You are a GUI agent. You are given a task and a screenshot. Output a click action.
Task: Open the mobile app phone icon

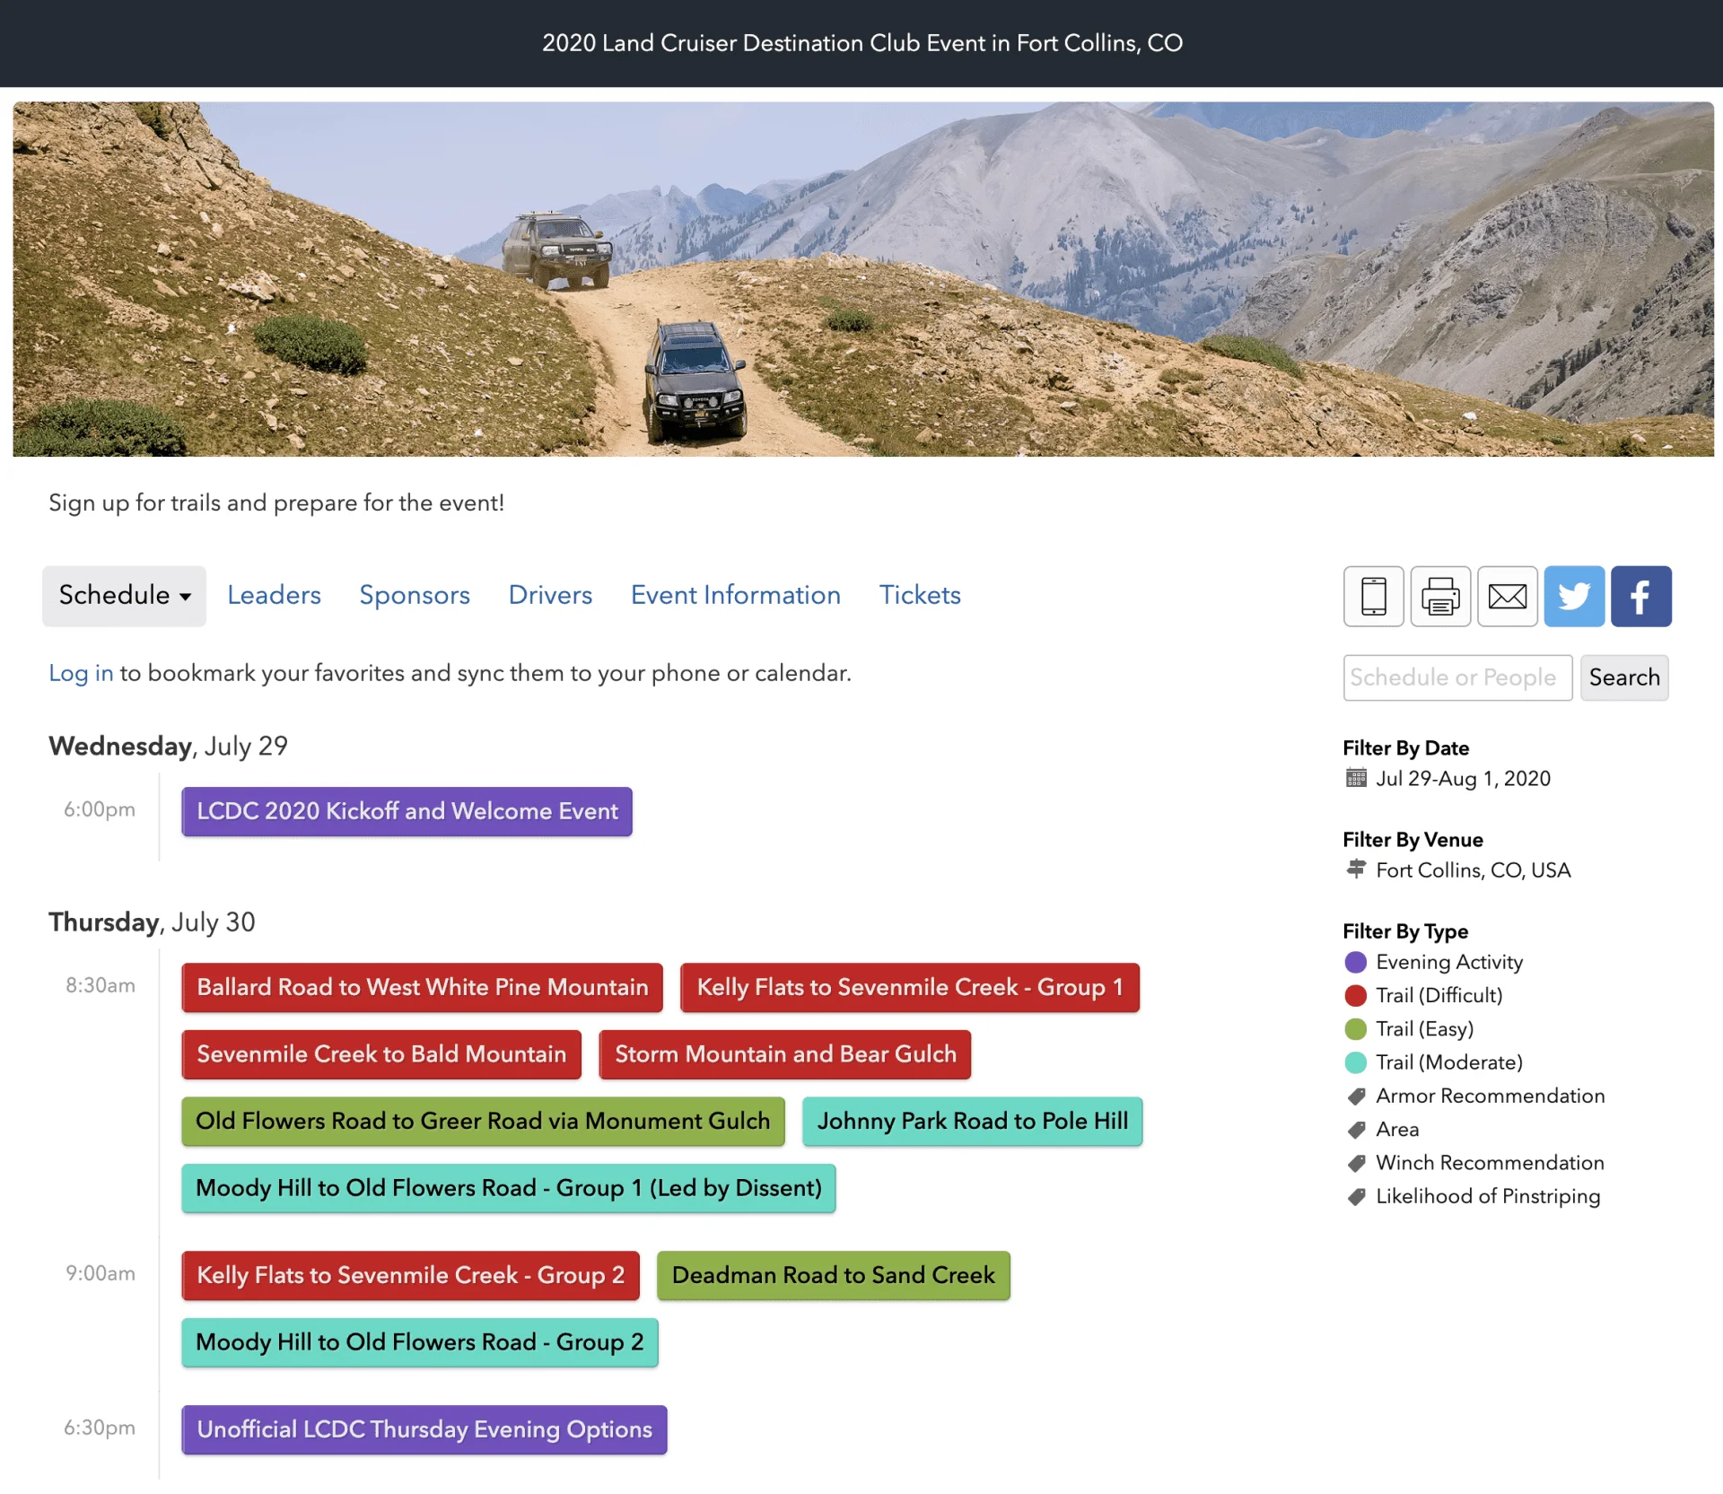(1373, 596)
